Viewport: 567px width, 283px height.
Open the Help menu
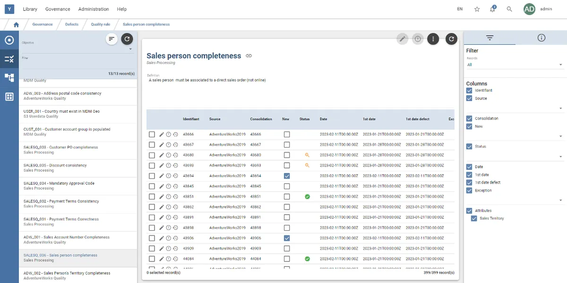point(122,9)
